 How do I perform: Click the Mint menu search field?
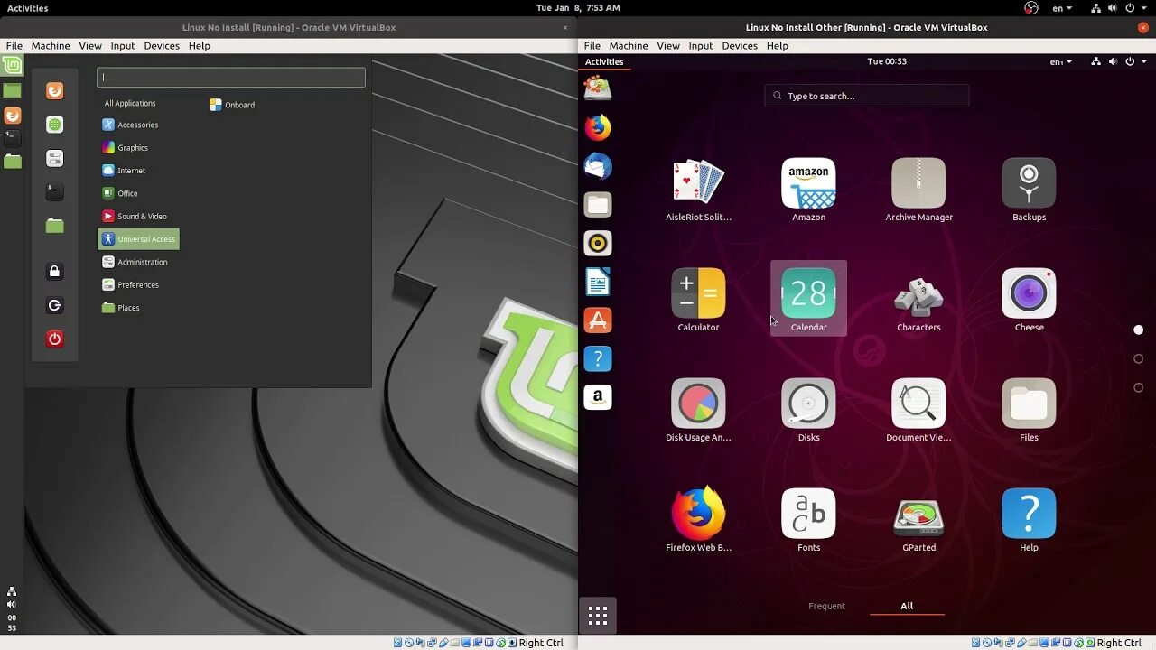[231, 78]
